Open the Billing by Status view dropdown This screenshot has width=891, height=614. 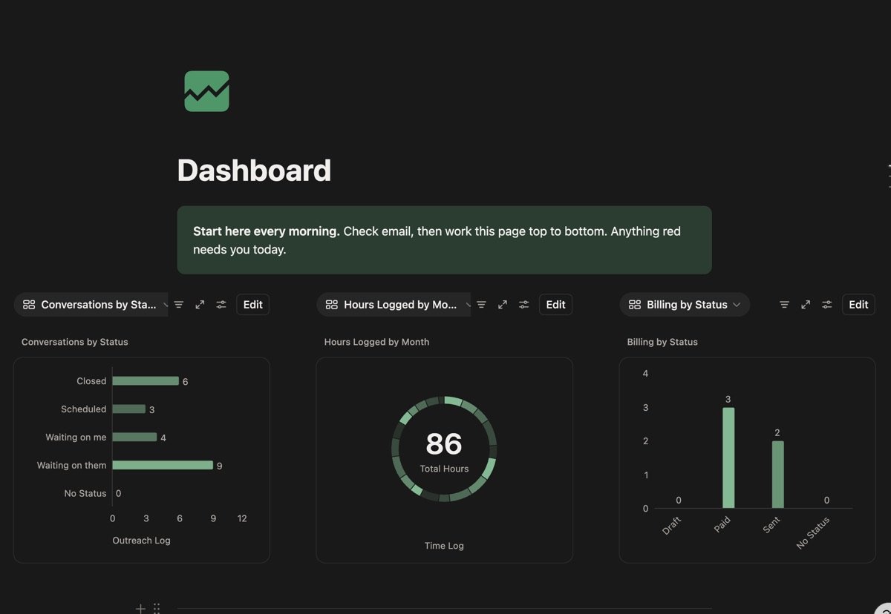point(685,305)
